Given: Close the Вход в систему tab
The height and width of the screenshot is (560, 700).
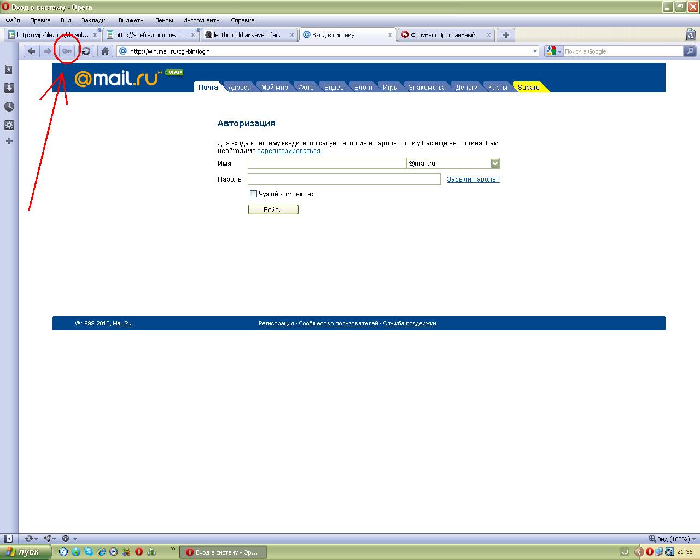Looking at the screenshot, I should pos(390,35).
